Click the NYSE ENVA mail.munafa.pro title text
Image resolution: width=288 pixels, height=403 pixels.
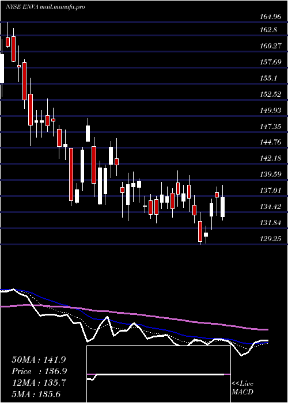(45, 7)
